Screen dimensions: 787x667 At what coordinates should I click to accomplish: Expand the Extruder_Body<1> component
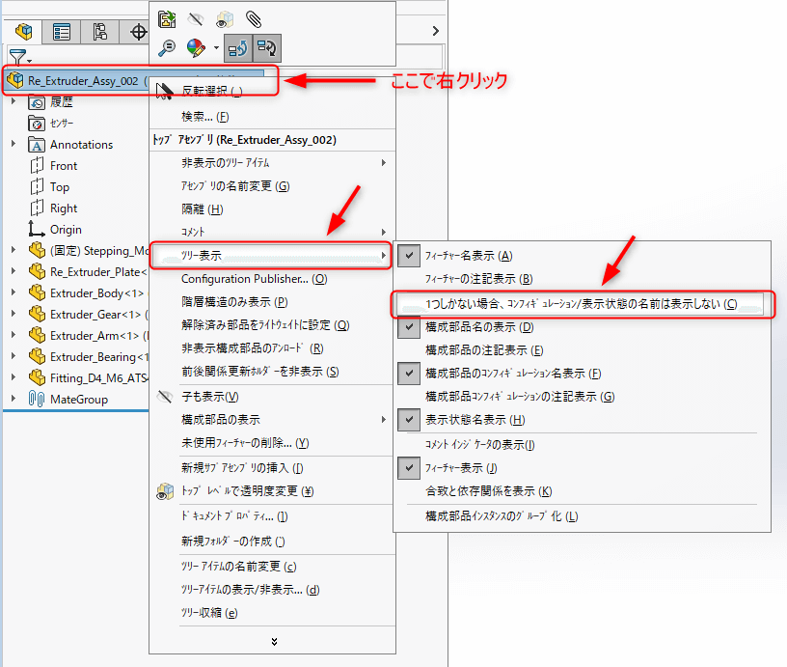(x=14, y=293)
